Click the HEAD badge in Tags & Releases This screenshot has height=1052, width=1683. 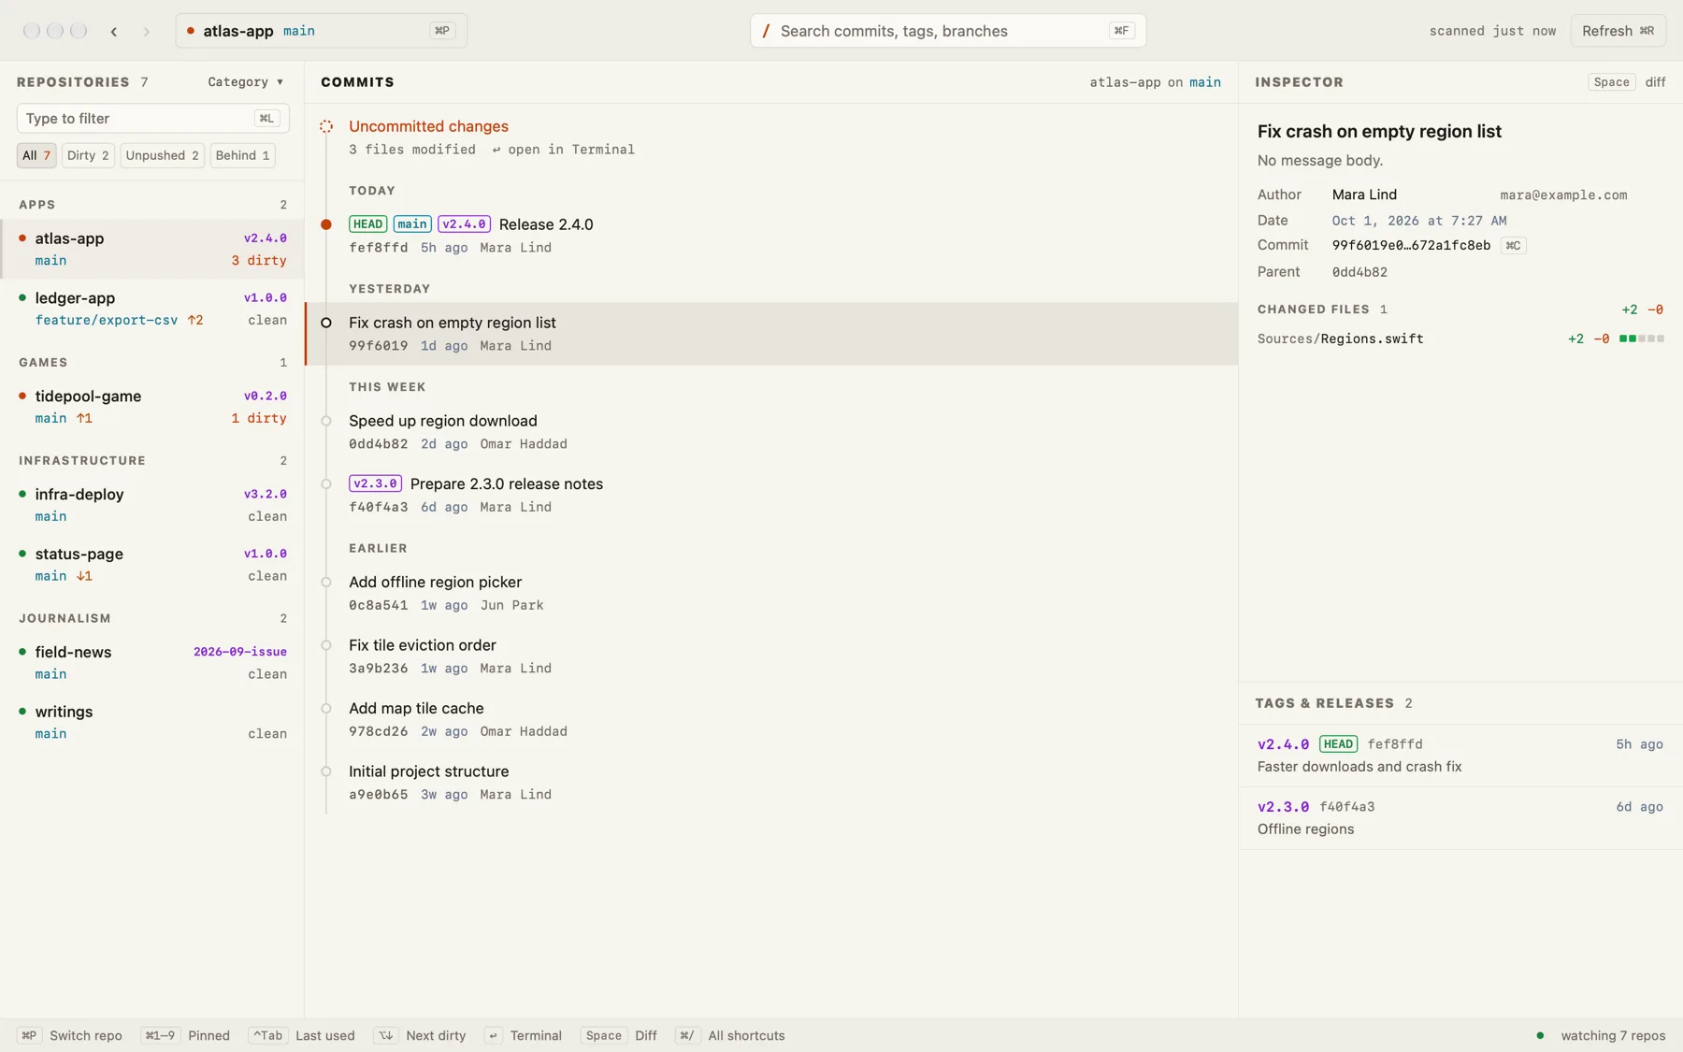point(1338,744)
